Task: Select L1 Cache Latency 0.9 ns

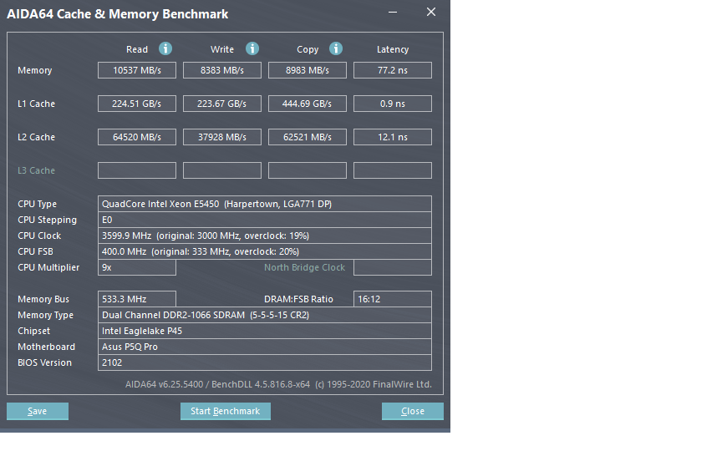Action: pos(392,104)
